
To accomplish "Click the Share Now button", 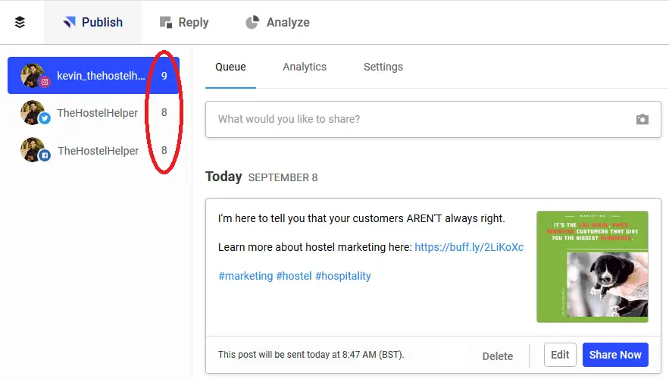I will point(615,355).
